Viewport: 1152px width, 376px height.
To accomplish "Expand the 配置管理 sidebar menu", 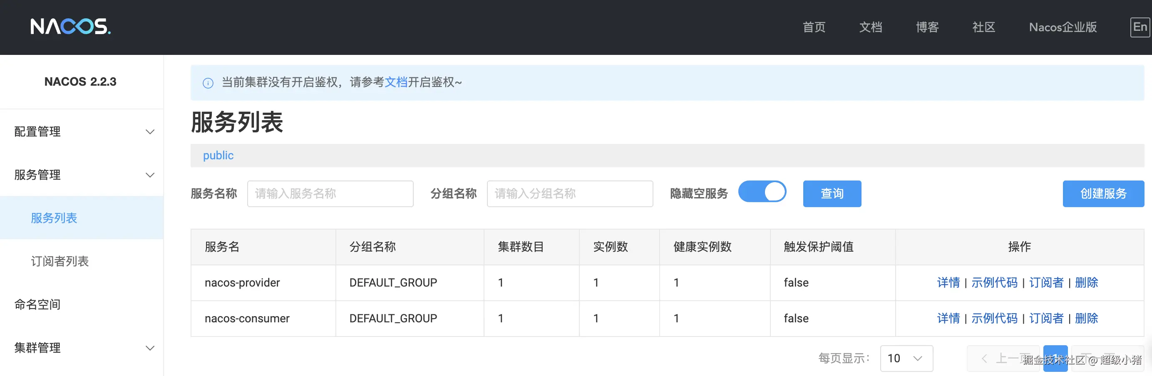I will 82,132.
